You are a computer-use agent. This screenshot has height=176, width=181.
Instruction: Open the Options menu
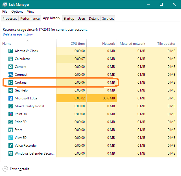pyautogui.click(x=17, y=12)
